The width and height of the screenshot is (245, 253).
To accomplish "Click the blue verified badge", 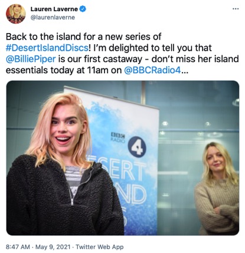I will (x=83, y=9).
